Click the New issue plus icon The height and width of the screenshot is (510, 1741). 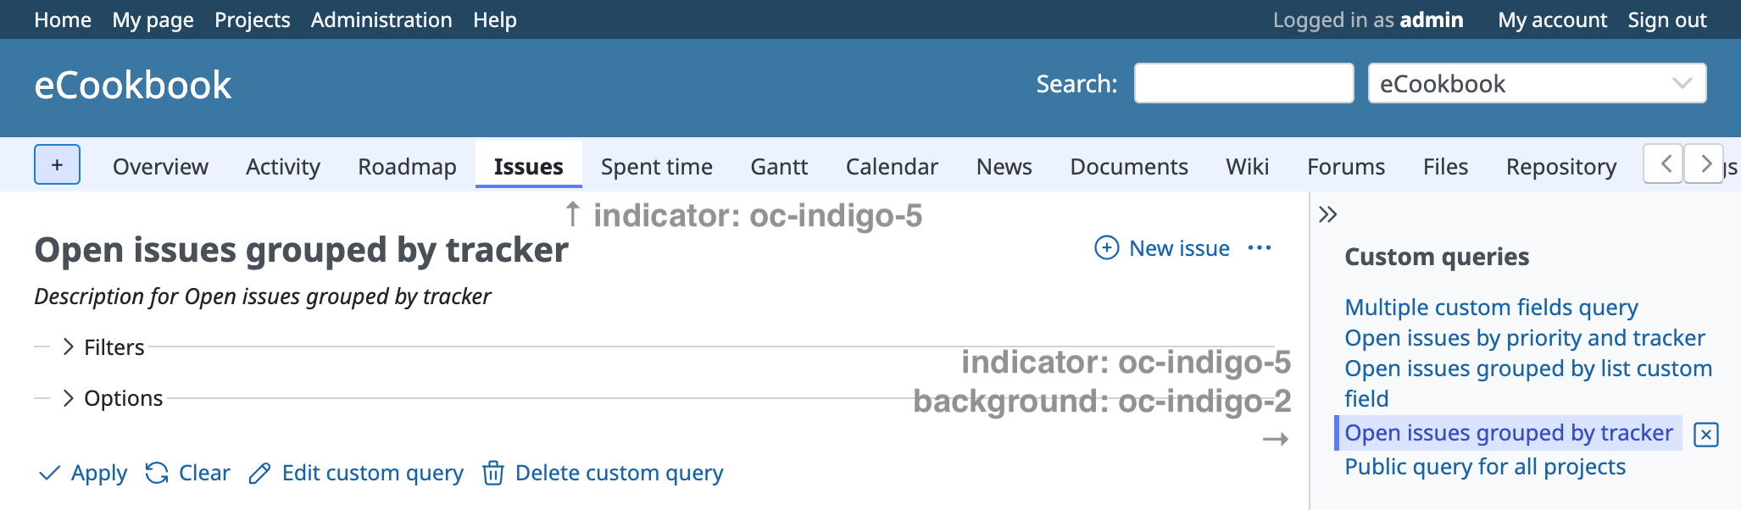[x=1106, y=247]
